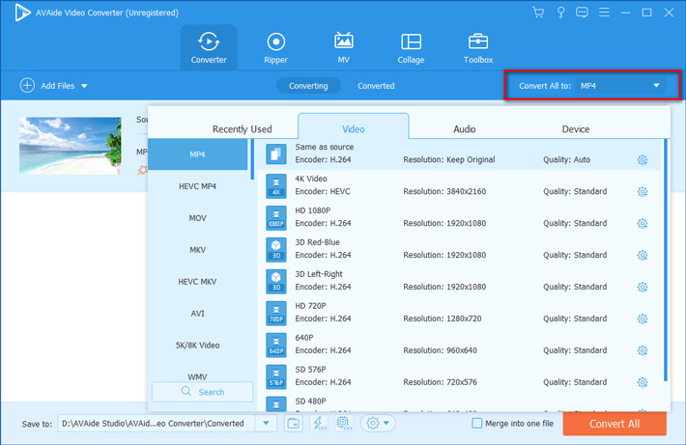Open the Toolbox section

click(x=477, y=47)
